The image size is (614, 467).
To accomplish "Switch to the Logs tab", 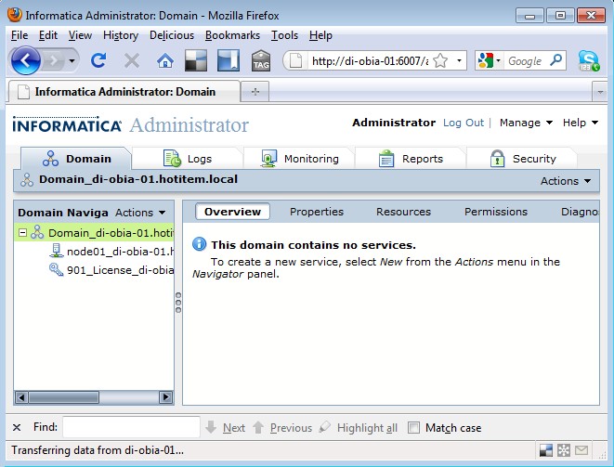I will 188,159.
